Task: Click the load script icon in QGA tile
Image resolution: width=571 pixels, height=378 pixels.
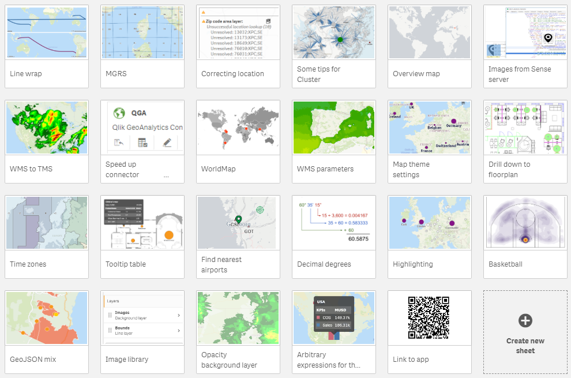Action: click(x=118, y=143)
